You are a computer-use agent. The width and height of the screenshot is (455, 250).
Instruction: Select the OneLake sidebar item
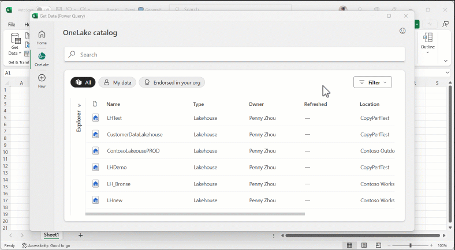point(42,59)
